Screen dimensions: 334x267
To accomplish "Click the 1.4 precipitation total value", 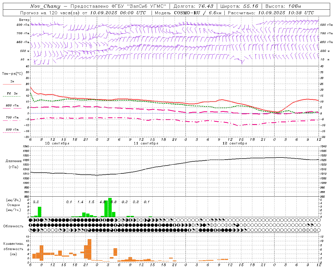I will [80, 202].
